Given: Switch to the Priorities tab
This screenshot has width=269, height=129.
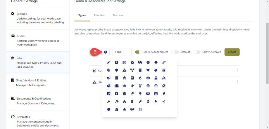Looking at the screenshot, I should (x=99, y=15).
